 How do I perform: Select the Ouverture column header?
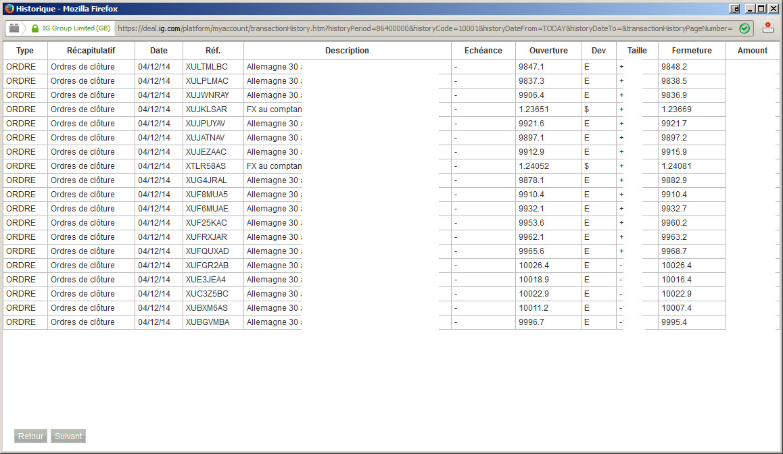(548, 51)
